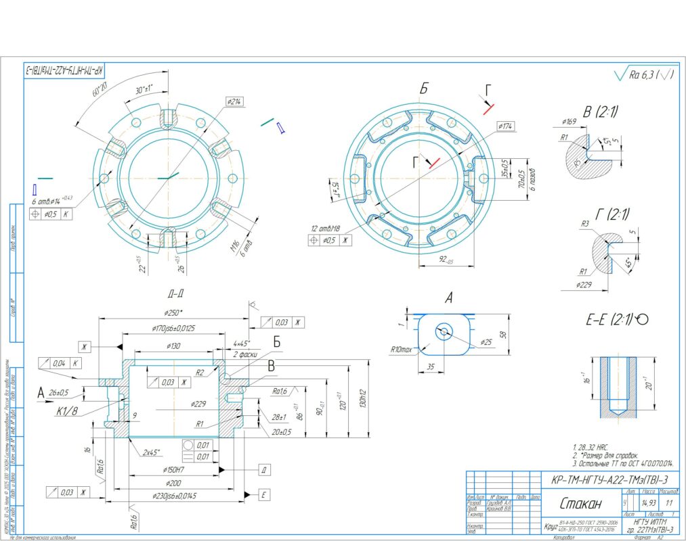This screenshot has height=541, width=686.
Task: Select the boxed 'ø214' dimension
Action: [235, 102]
